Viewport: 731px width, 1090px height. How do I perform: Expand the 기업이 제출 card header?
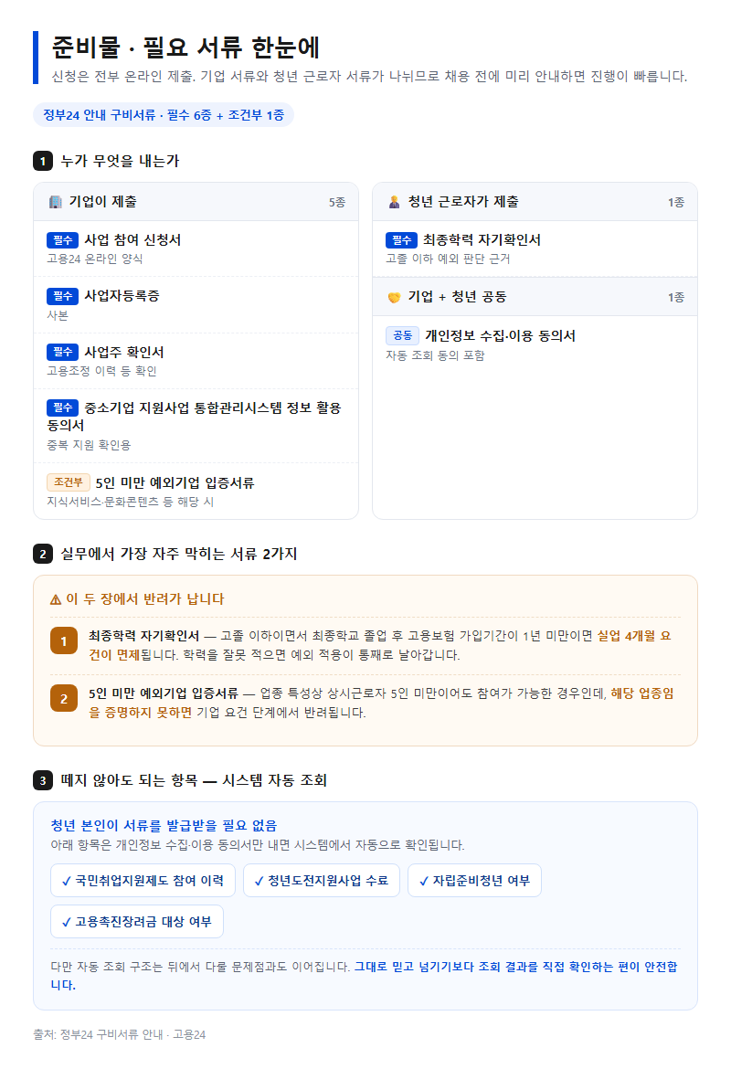pos(196,202)
